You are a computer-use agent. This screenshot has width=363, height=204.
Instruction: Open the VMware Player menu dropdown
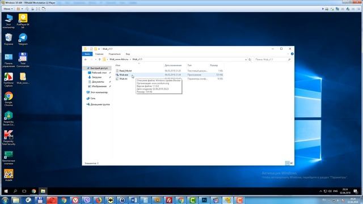click(x=8, y=9)
